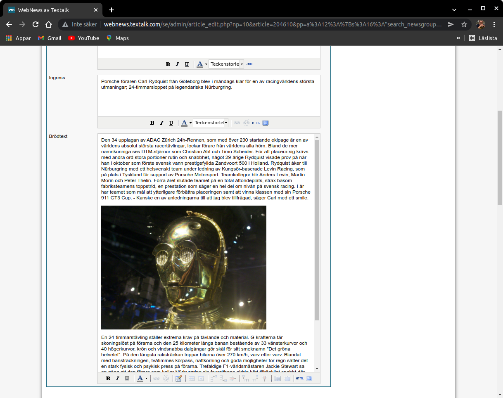503x398 pixels.
Task: Open the Chrome profile avatar
Action: click(481, 24)
